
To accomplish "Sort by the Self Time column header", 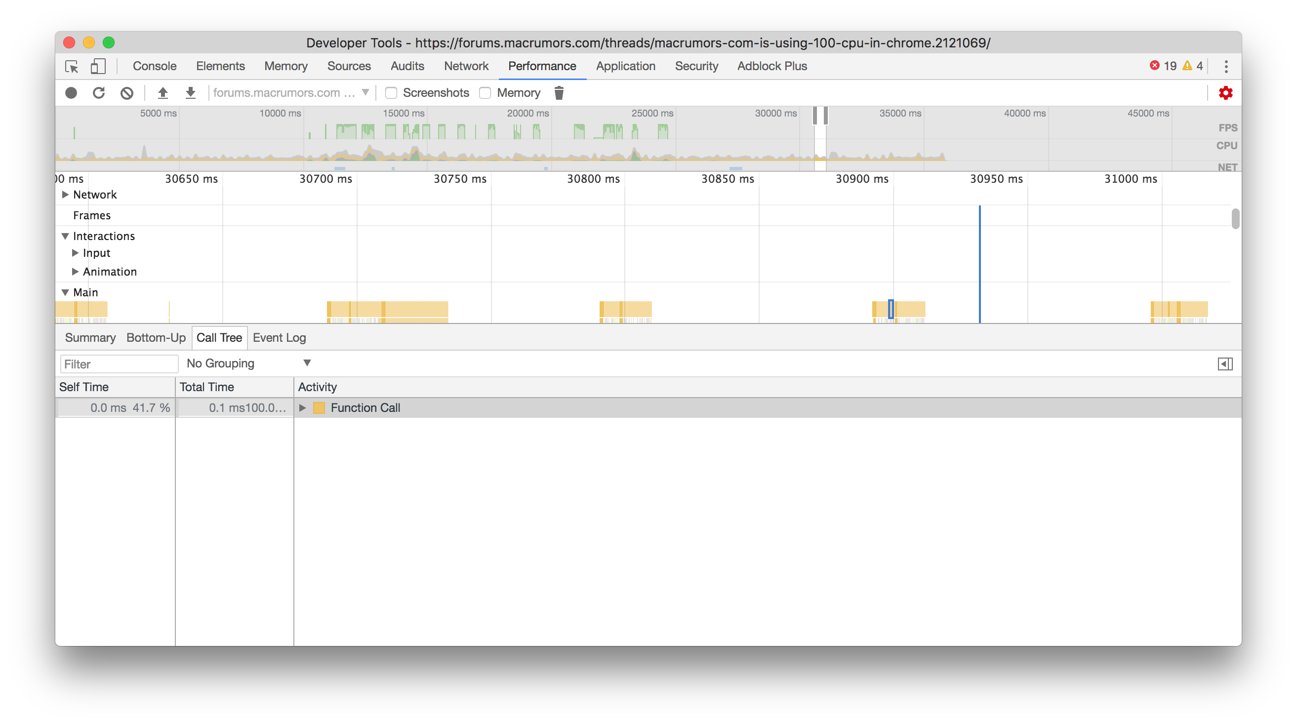I will tap(115, 387).
